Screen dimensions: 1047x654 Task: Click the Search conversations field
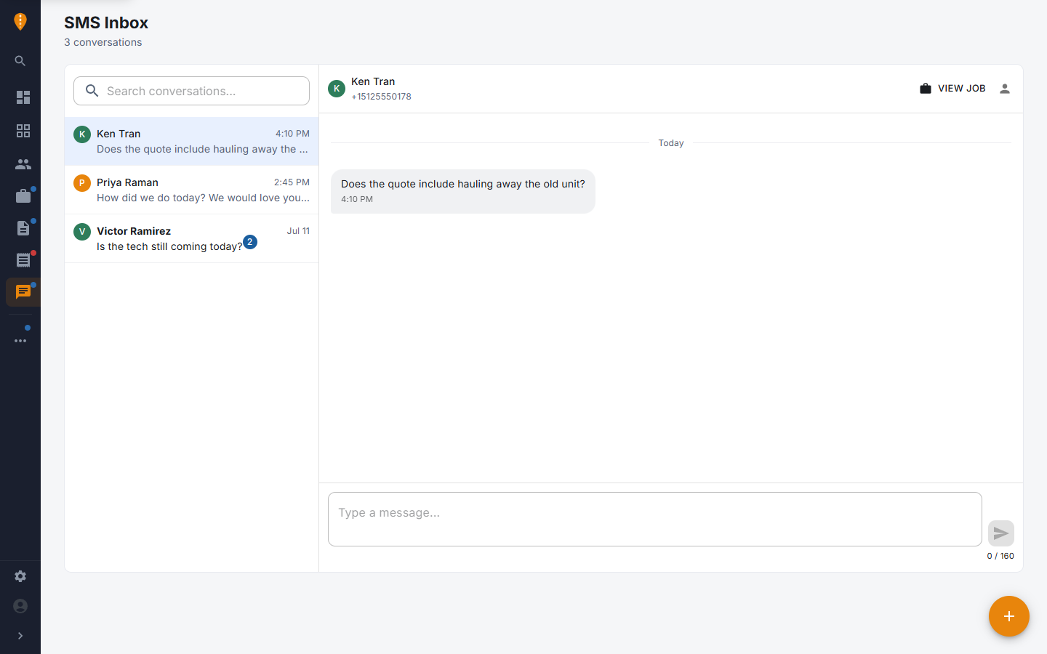pos(191,91)
